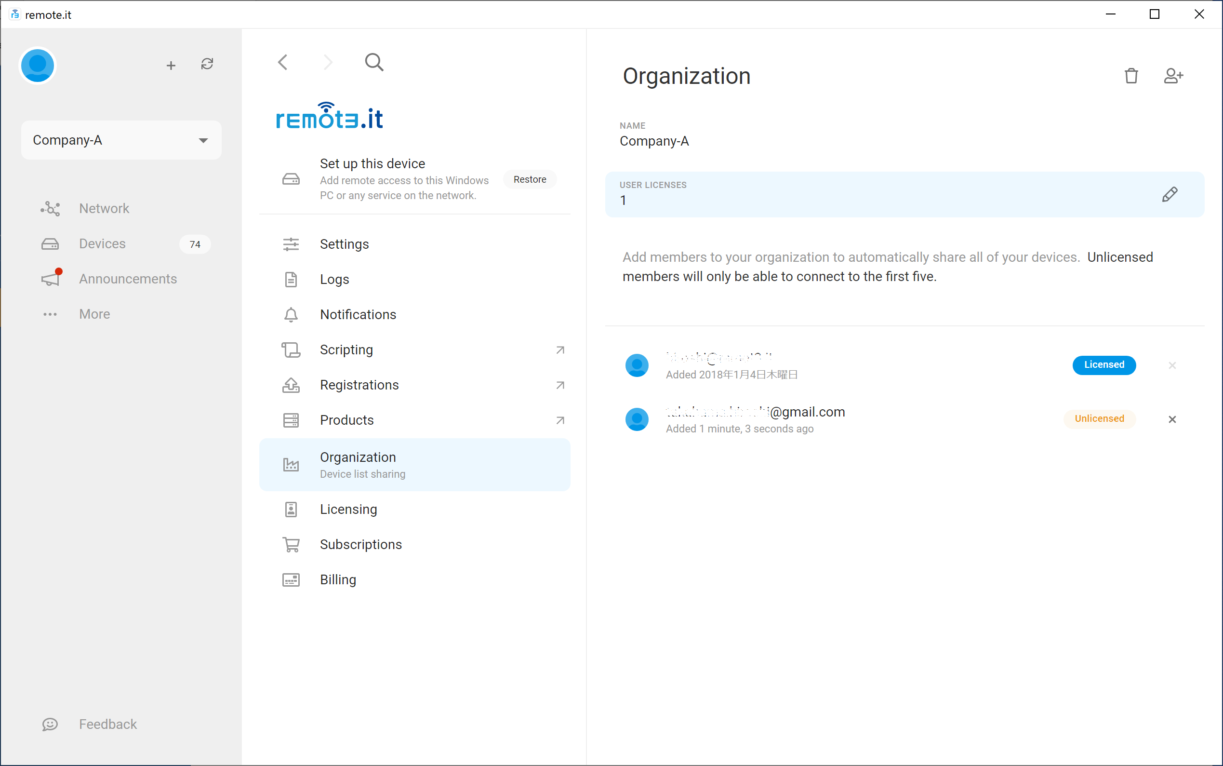The width and height of the screenshot is (1223, 766).
Task: Click the Restore button
Action: point(529,180)
